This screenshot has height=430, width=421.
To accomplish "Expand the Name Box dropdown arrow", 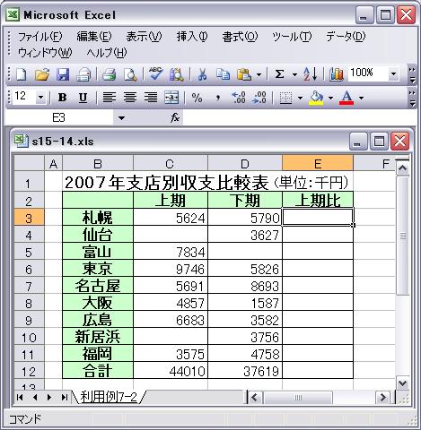I will pos(121,118).
